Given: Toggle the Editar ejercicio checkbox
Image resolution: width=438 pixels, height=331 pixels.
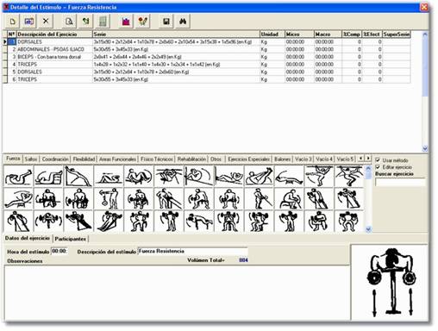Looking at the screenshot, I should pyautogui.click(x=378, y=167).
